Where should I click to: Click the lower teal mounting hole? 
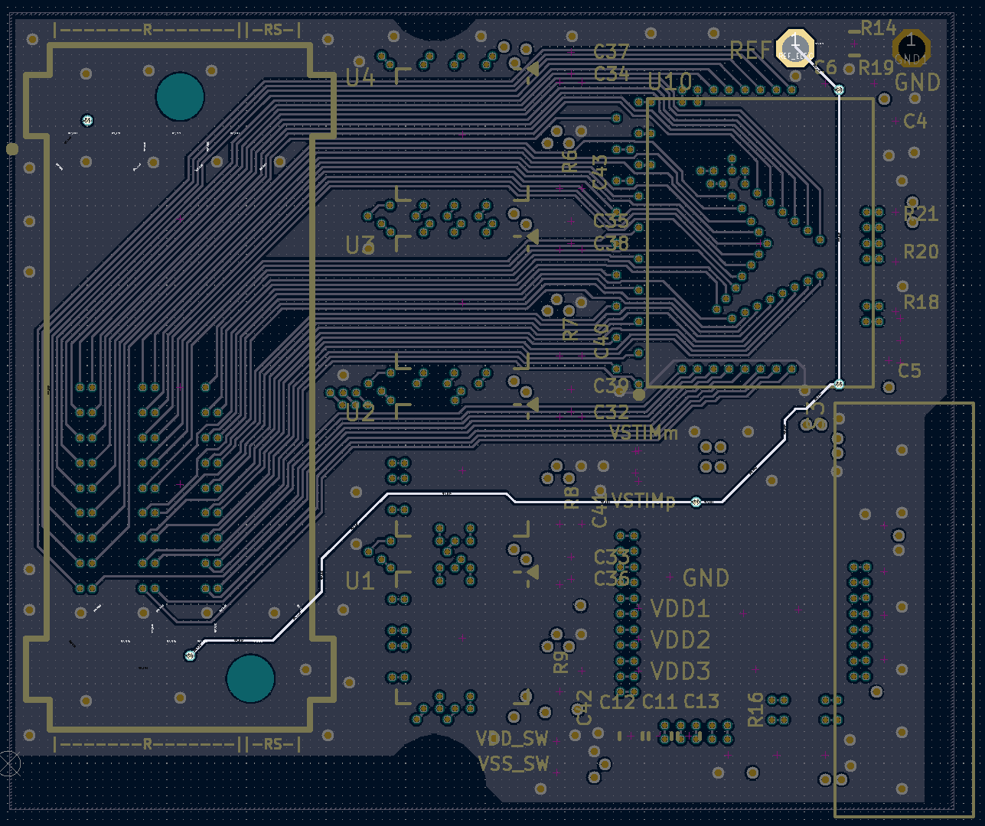(250, 678)
